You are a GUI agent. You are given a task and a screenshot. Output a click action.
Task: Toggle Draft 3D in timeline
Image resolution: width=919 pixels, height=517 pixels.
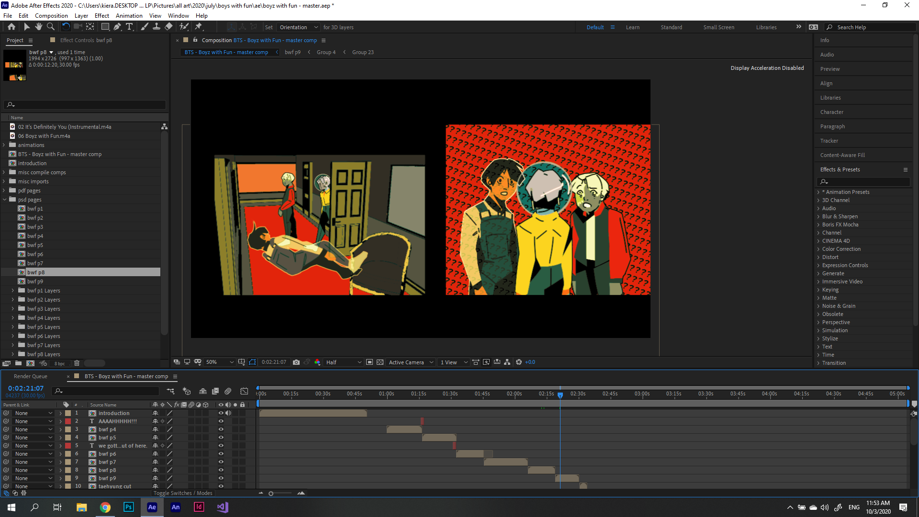[187, 391]
